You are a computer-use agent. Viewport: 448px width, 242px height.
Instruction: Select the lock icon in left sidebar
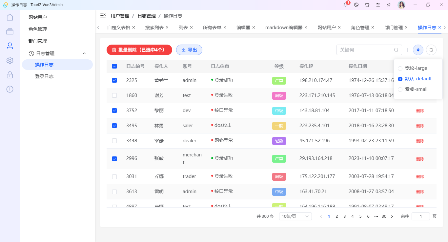[10, 75]
